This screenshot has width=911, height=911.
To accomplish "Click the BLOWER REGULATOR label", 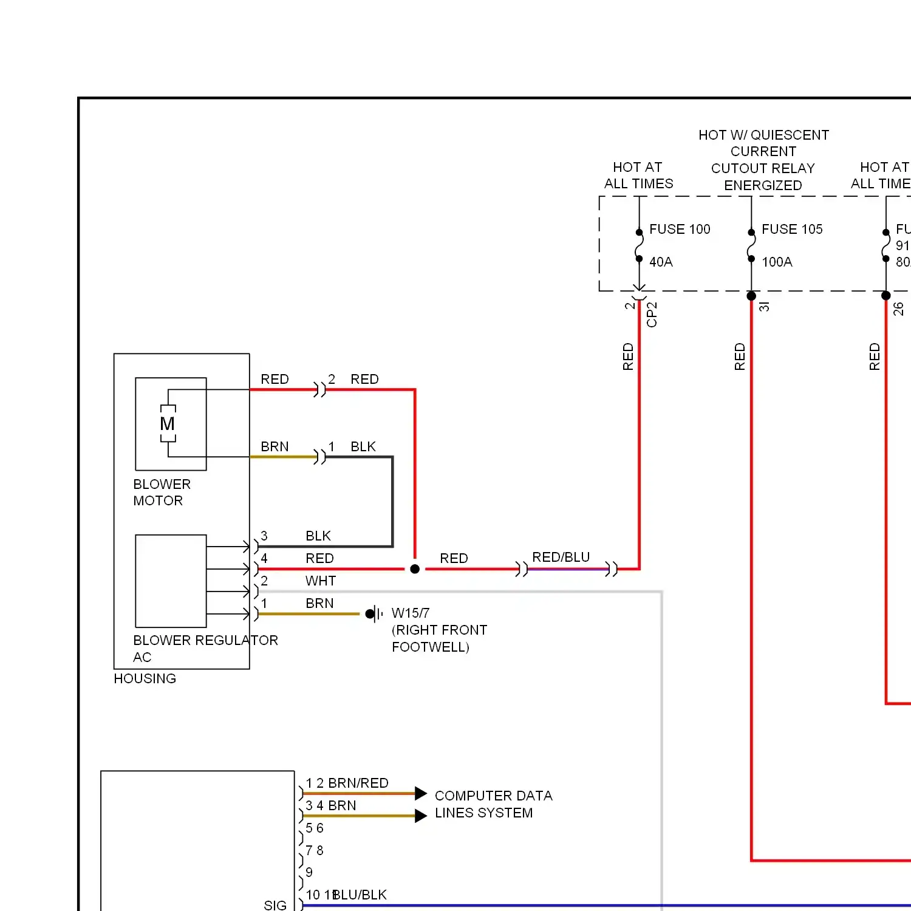I will (x=205, y=640).
